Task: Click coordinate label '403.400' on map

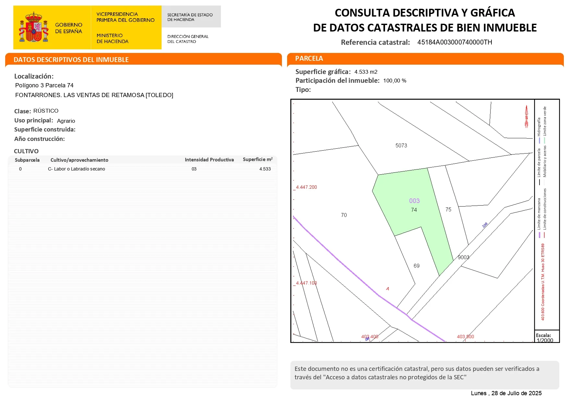Action: (x=370, y=336)
